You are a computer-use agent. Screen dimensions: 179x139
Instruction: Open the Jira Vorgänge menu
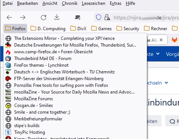[x=172, y=54]
